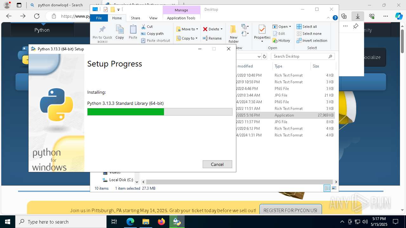Image resolution: width=406 pixels, height=228 pixels.
Task: Switch to the Share ribbon tab
Action: [135, 18]
